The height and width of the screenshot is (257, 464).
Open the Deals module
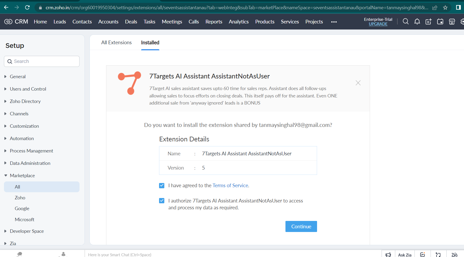point(131,22)
